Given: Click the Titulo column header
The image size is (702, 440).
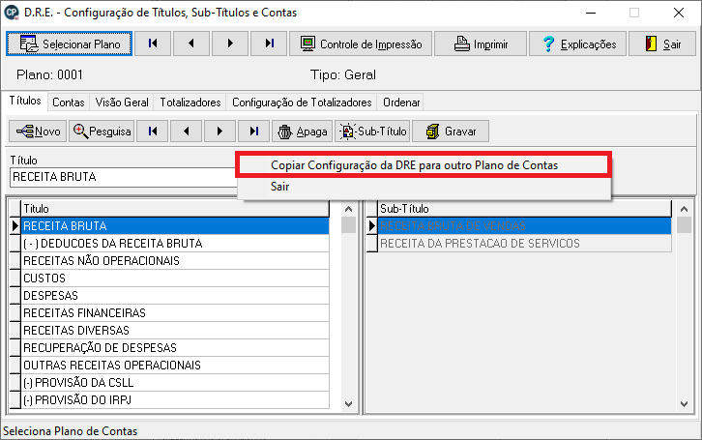Looking at the screenshot, I should coord(175,209).
